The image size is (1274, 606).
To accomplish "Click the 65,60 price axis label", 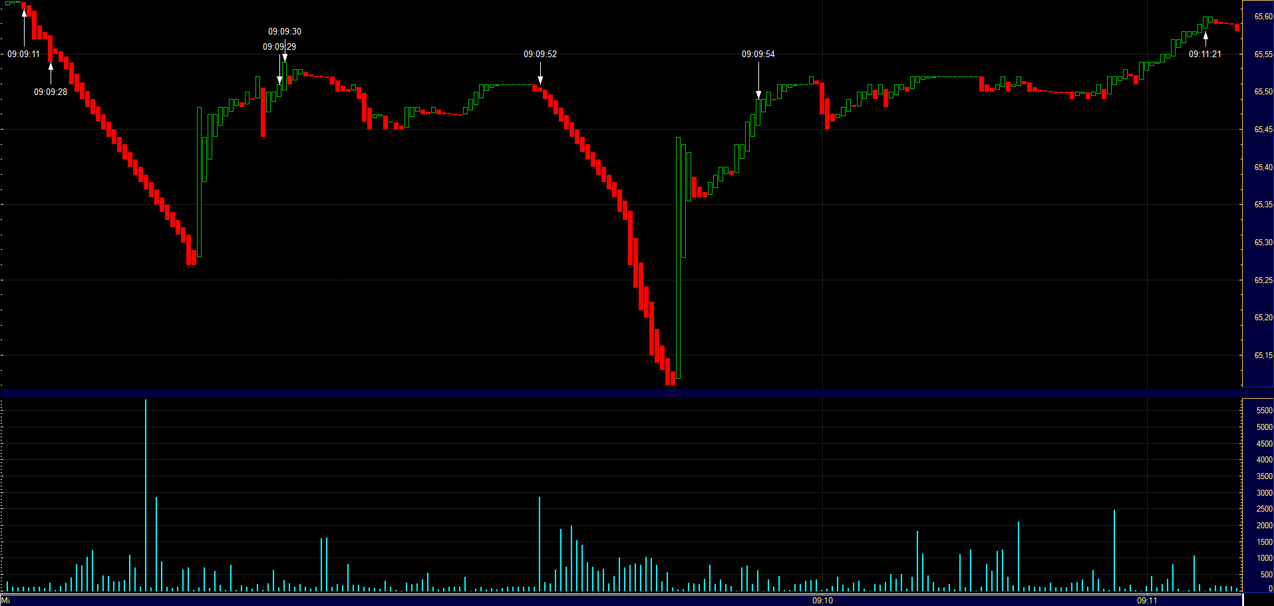I will coord(1263,17).
